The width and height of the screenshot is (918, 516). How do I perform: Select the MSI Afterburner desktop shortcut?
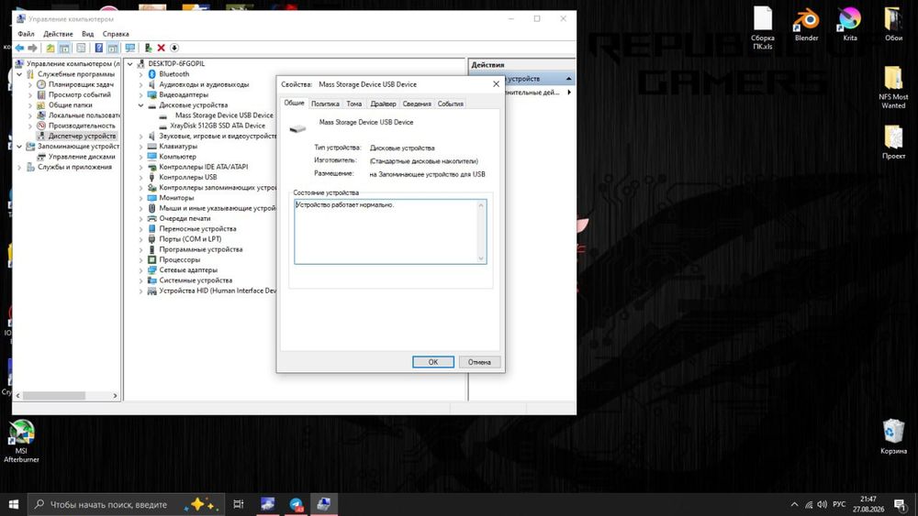[22, 442]
